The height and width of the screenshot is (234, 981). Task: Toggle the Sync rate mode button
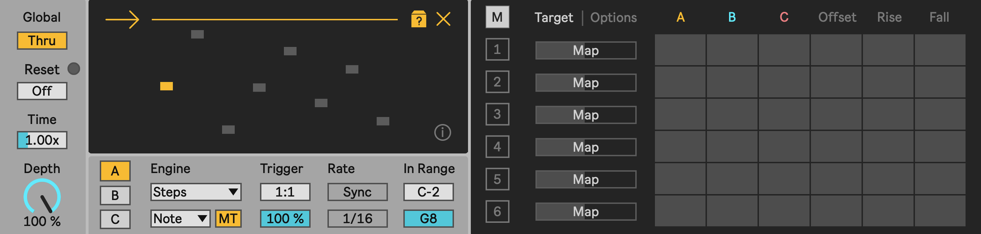pos(357,192)
